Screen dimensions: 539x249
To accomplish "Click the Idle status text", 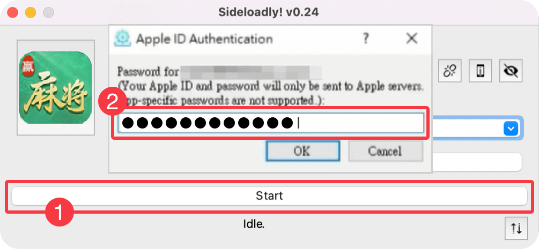I will [254, 224].
